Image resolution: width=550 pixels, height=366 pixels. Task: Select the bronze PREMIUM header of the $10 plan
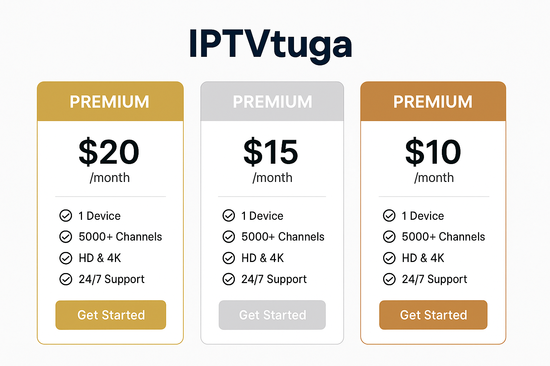coord(433,102)
